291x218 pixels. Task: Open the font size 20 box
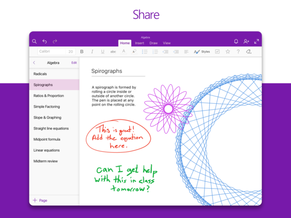coord(71,52)
